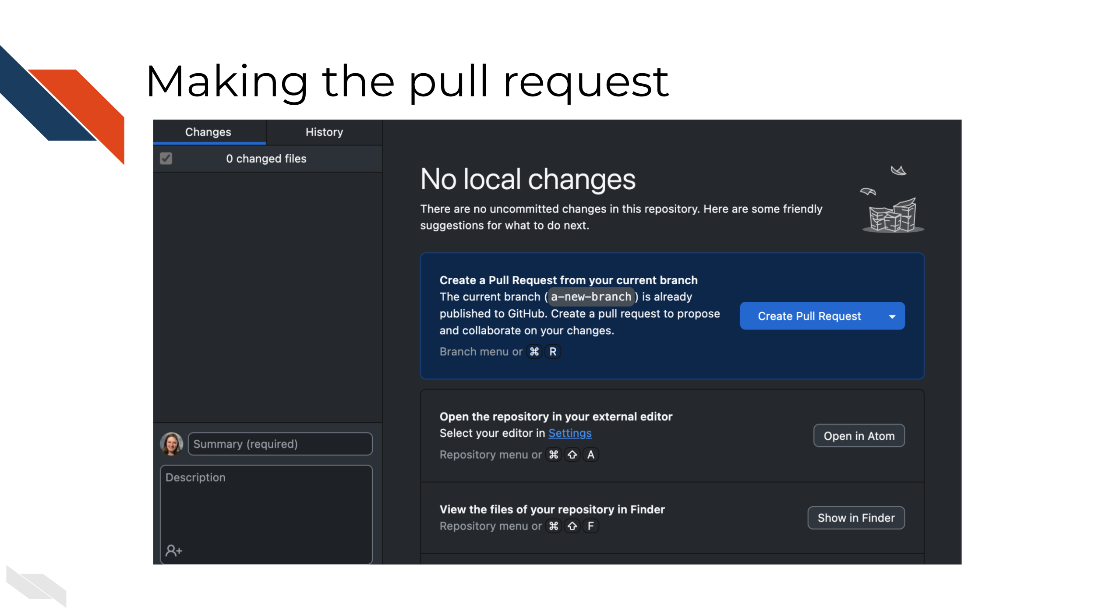Click the paper stack illustration
The image size is (1095, 608).
click(x=893, y=199)
